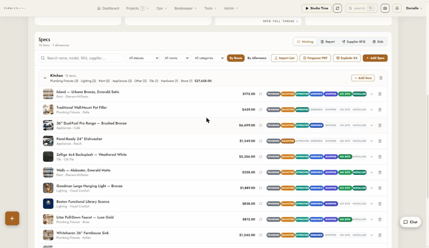The image size is (429, 248).
Task: Open the camera screenshot icon
Action: [385, 8]
